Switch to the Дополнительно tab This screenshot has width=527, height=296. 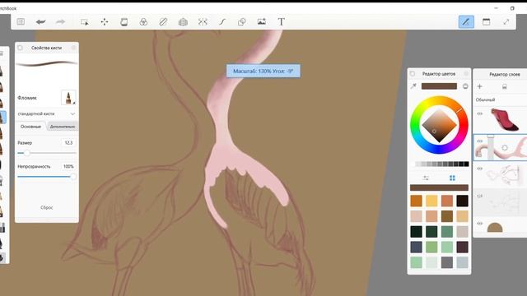tap(63, 127)
